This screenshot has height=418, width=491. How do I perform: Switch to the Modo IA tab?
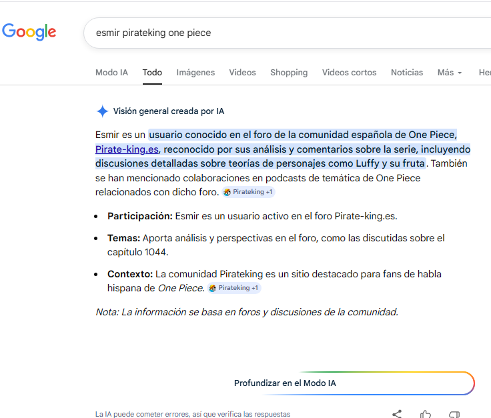coord(112,73)
